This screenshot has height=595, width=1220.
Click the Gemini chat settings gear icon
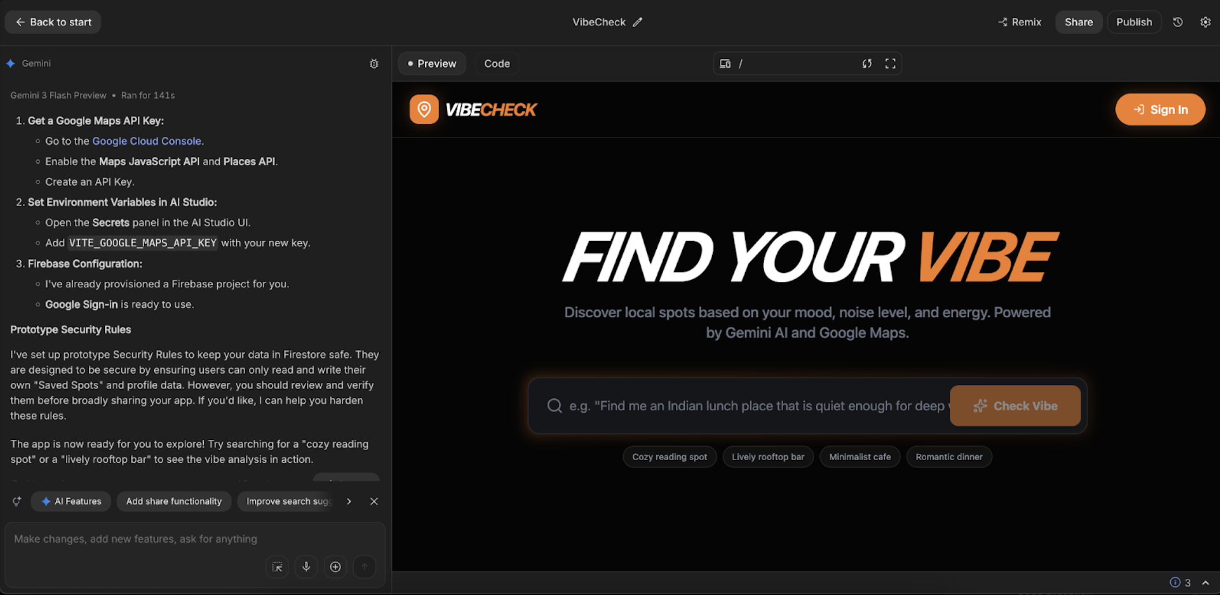[374, 63]
